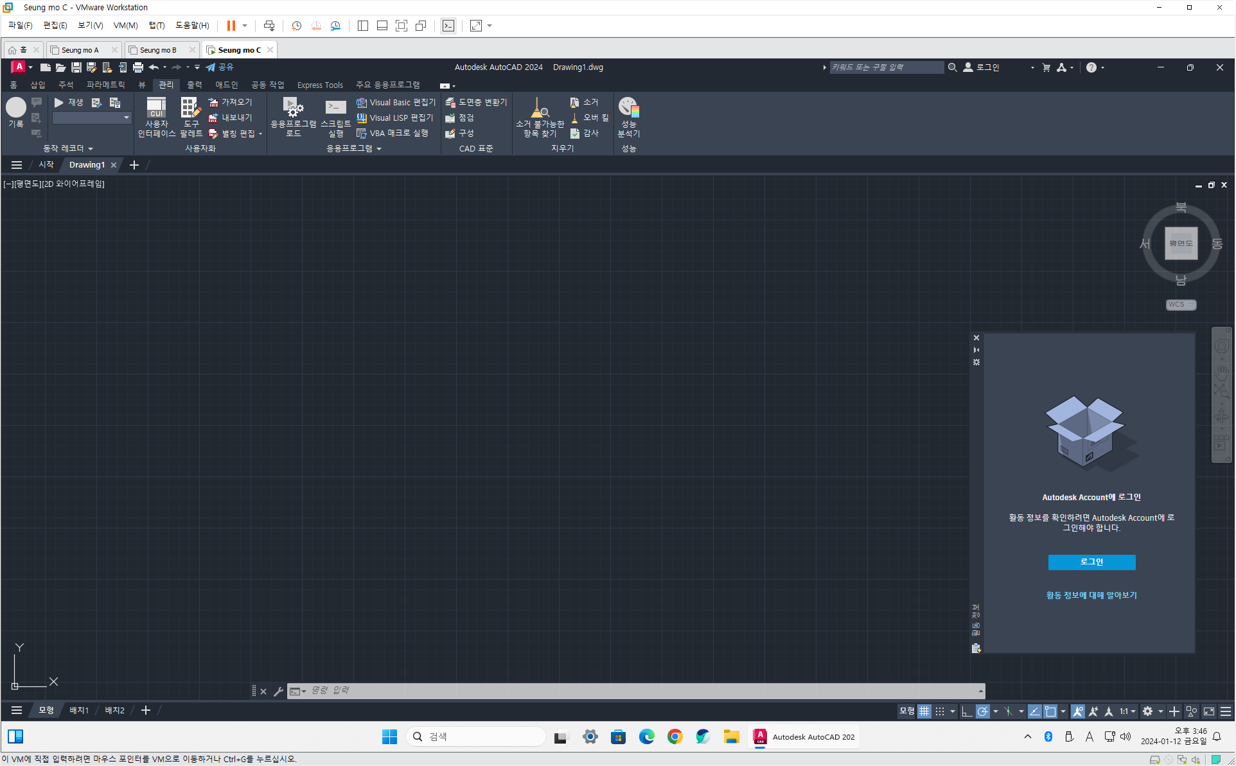The width and height of the screenshot is (1236, 766).
Task: Click the Chrome icon in taskbar
Action: point(675,736)
